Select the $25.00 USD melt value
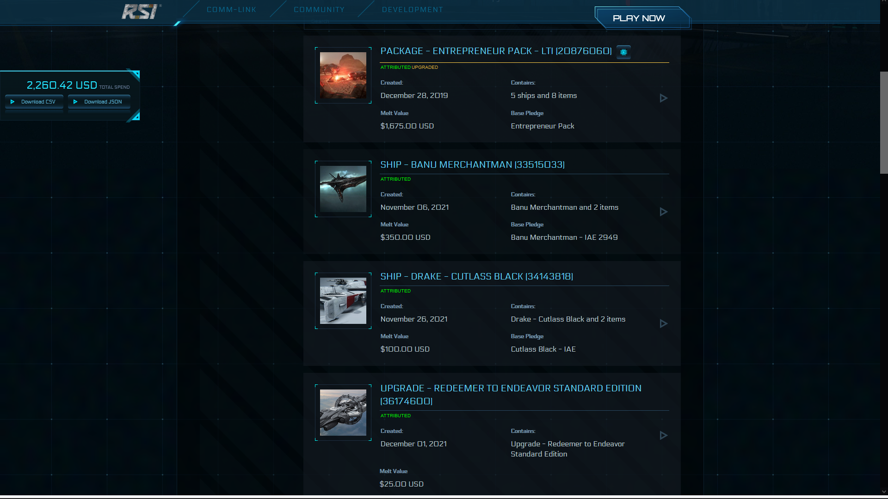 click(x=401, y=484)
